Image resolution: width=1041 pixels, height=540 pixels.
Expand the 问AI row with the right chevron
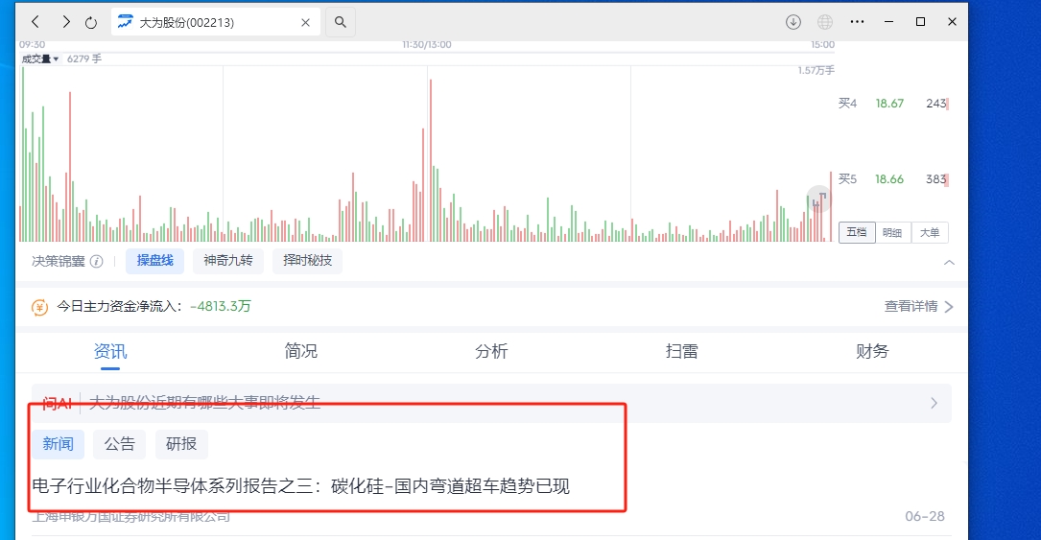(935, 403)
